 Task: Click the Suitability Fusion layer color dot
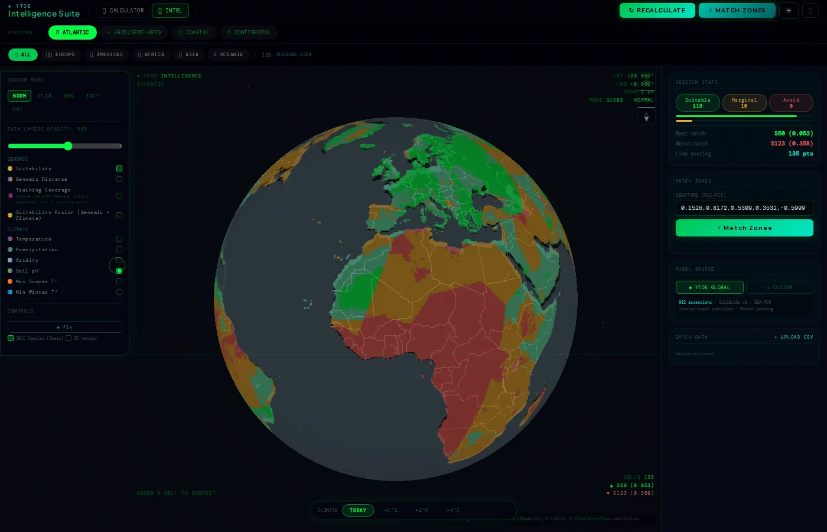point(10,215)
